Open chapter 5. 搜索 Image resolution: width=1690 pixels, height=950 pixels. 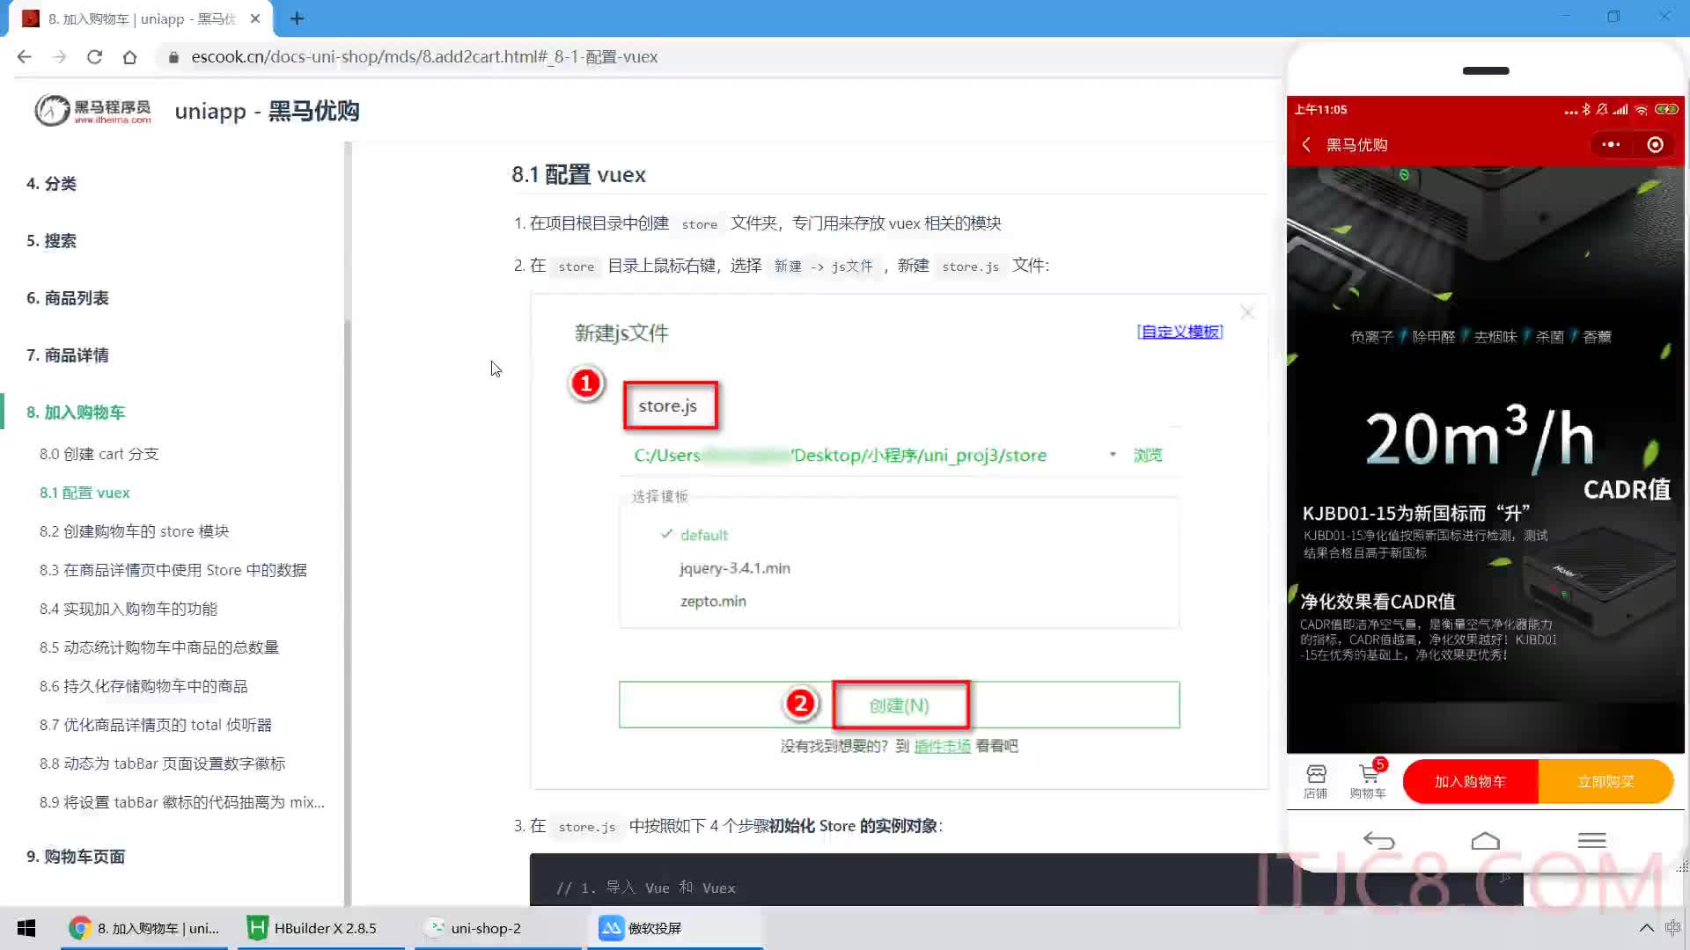pos(51,241)
